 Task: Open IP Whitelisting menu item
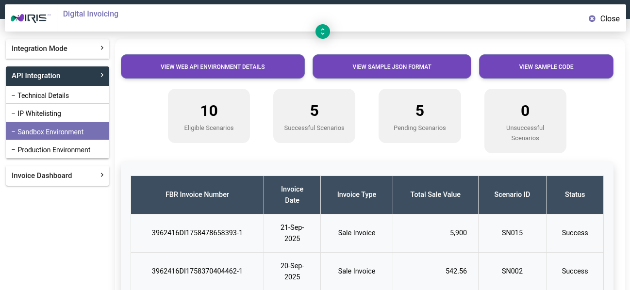[57, 113]
